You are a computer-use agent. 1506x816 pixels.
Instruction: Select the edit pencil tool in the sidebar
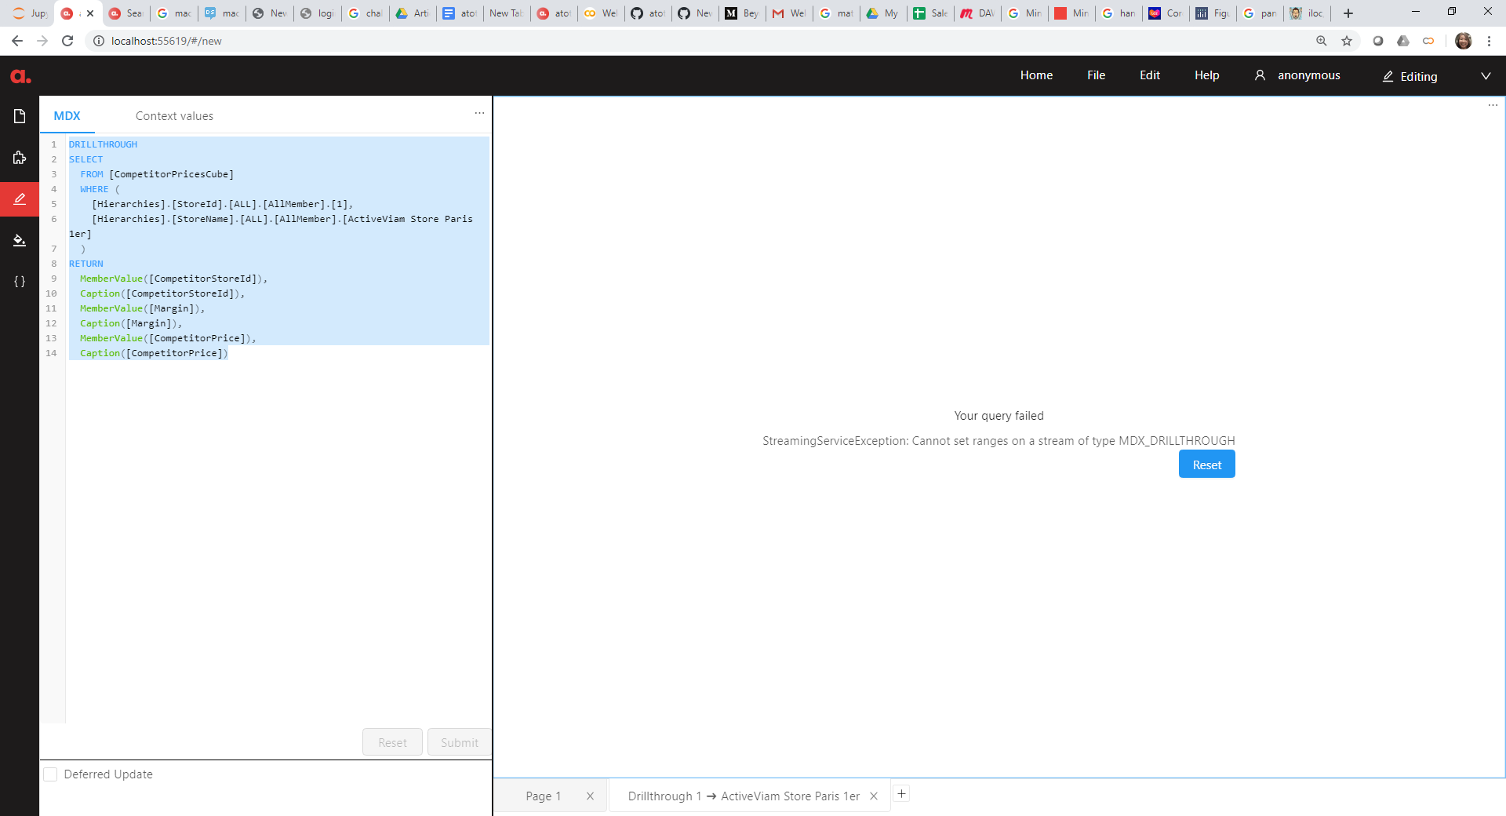19,199
